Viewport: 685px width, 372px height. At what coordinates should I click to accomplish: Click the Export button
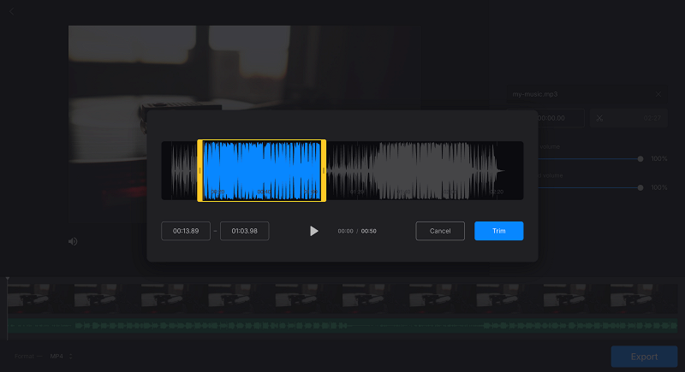tap(644, 357)
